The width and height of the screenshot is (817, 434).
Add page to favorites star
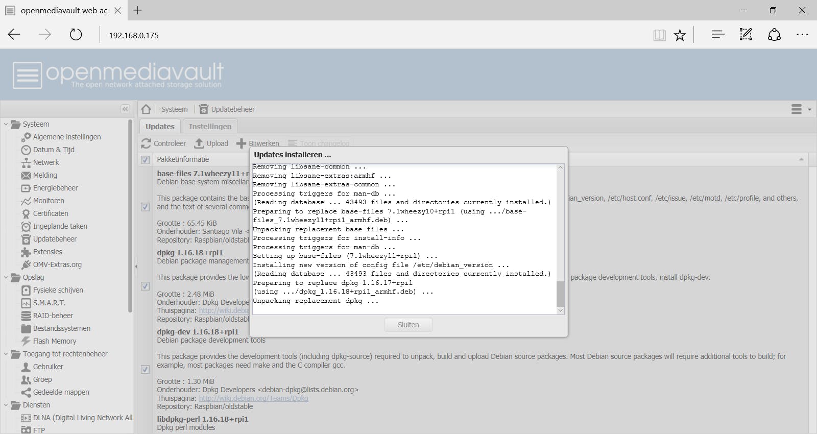(x=680, y=35)
